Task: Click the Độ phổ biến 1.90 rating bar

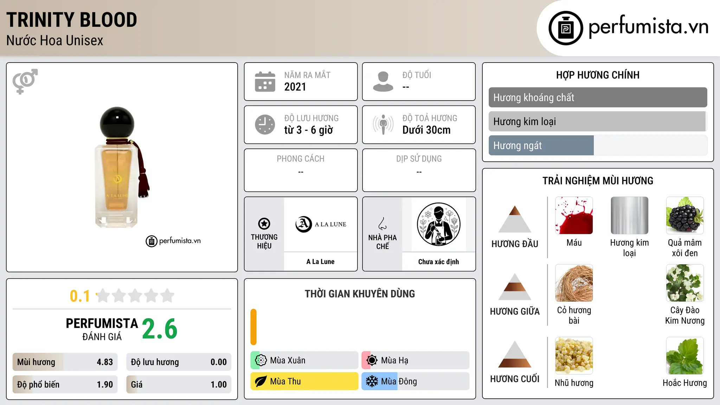Action: tap(65, 385)
